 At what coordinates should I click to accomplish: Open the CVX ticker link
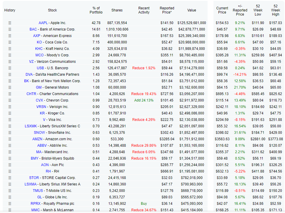click(x=39, y=100)
